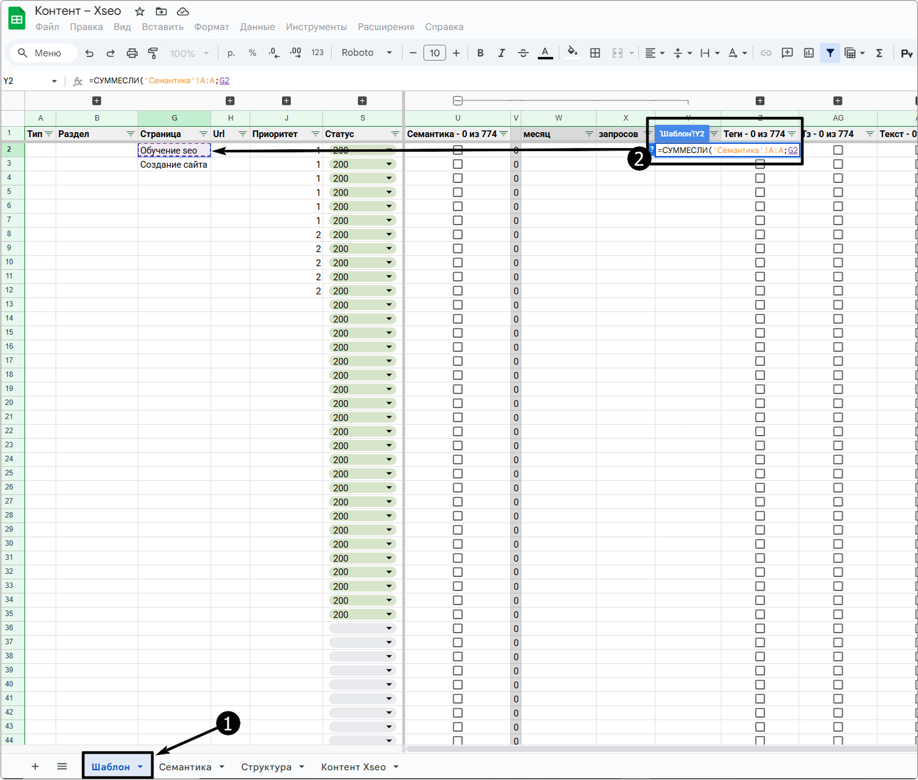The height and width of the screenshot is (780, 918).
Task: Tick the Теги checkbox in row 8
Action: pyautogui.click(x=760, y=234)
